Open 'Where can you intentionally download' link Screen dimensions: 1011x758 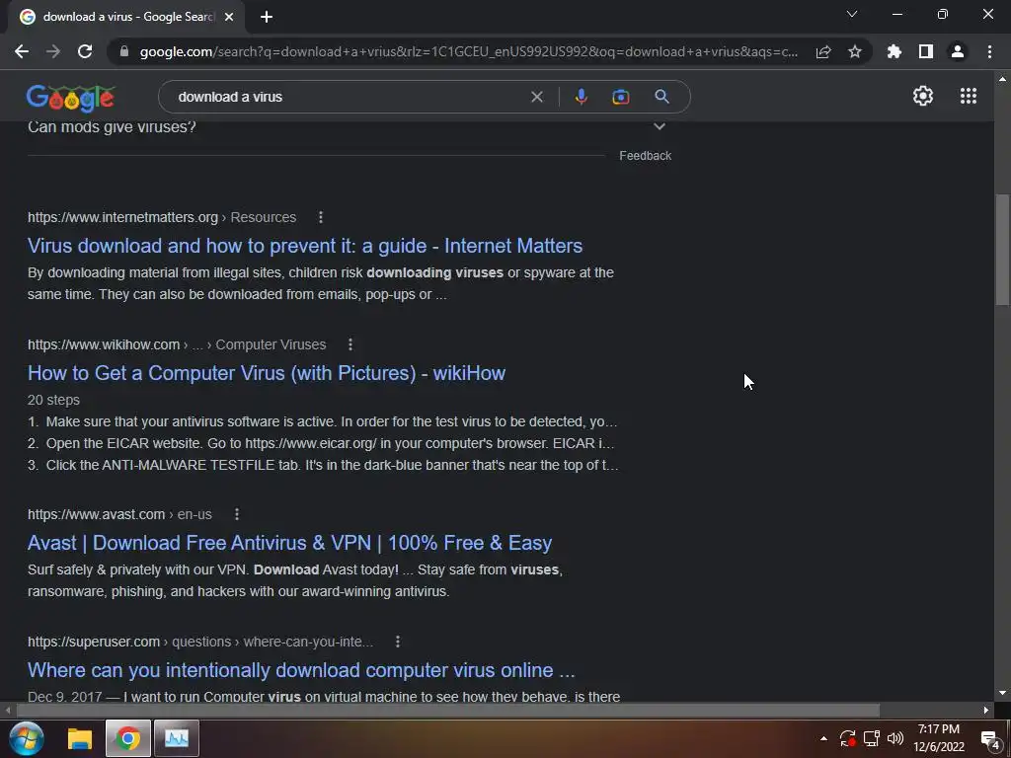click(301, 670)
